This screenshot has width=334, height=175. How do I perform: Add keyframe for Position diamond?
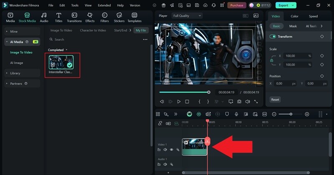pyautogui.click(x=322, y=76)
